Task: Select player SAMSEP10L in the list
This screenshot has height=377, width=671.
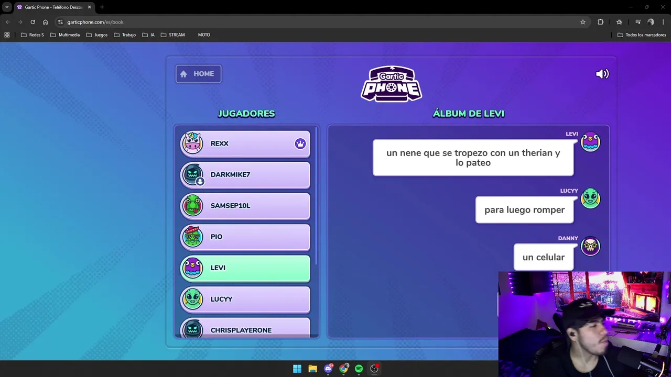Action: coord(245,206)
